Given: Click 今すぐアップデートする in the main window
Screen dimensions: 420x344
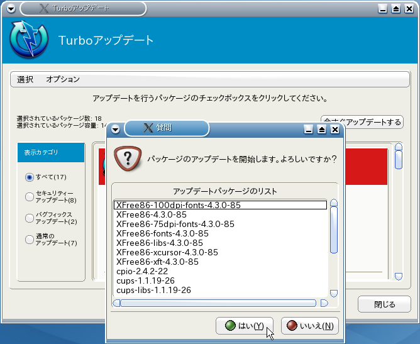Looking at the screenshot, I should tap(362, 122).
